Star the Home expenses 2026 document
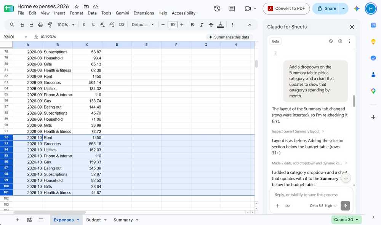This screenshot has height=225, width=381. pos(77,6)
